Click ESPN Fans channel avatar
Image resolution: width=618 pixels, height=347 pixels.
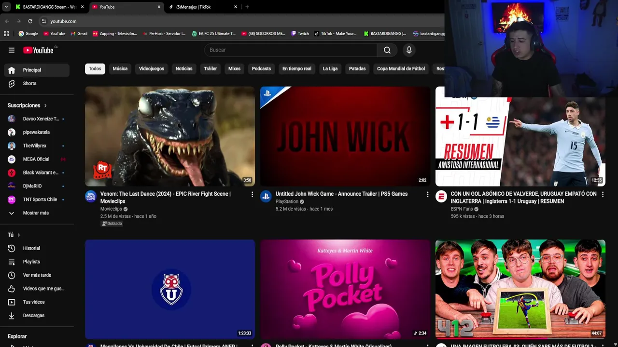point(441,196)
